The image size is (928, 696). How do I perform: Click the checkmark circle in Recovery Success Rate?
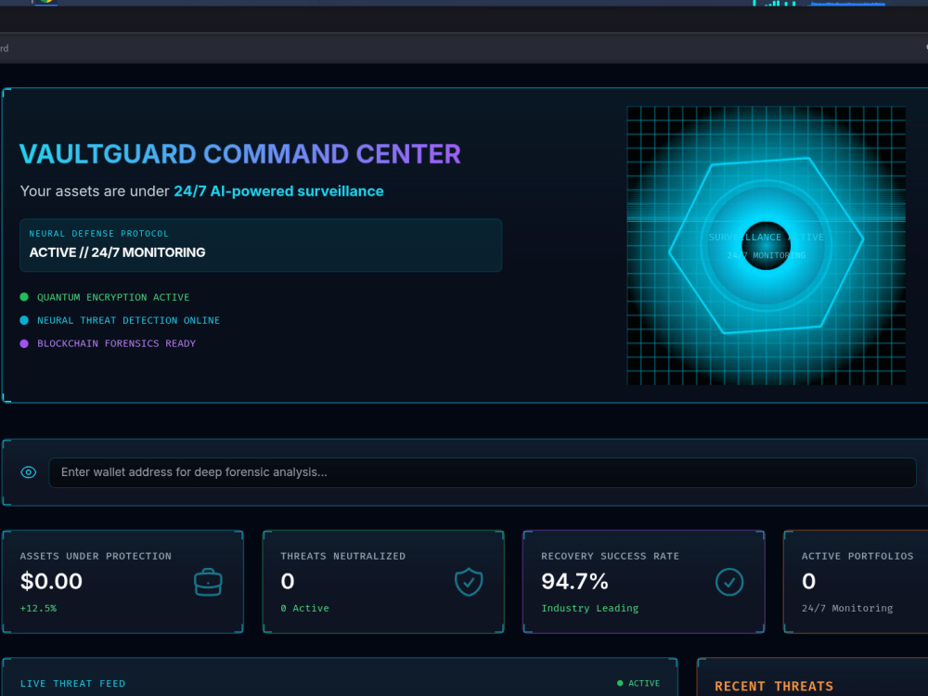(729, 583)
